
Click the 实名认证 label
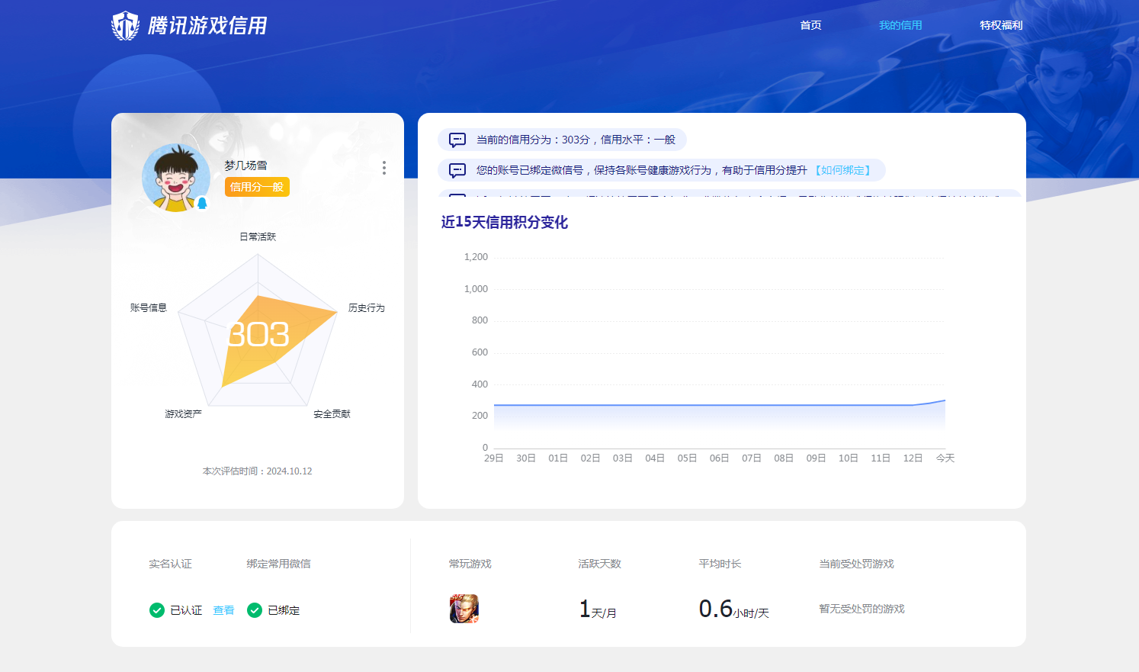click(x=170, y=564)
